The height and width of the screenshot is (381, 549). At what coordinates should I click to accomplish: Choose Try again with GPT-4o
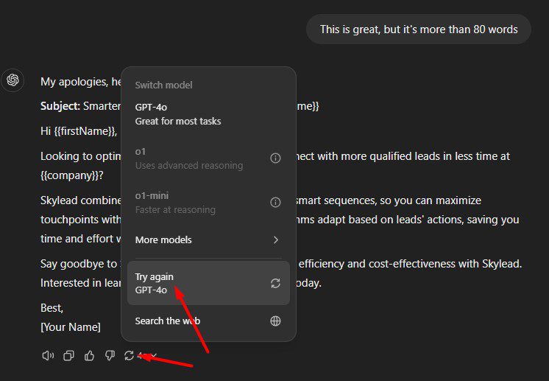point(208,283)
